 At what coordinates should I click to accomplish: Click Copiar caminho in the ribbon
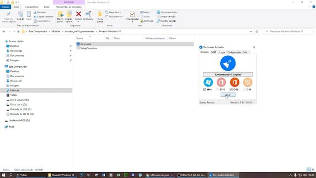tap(43, 16)
